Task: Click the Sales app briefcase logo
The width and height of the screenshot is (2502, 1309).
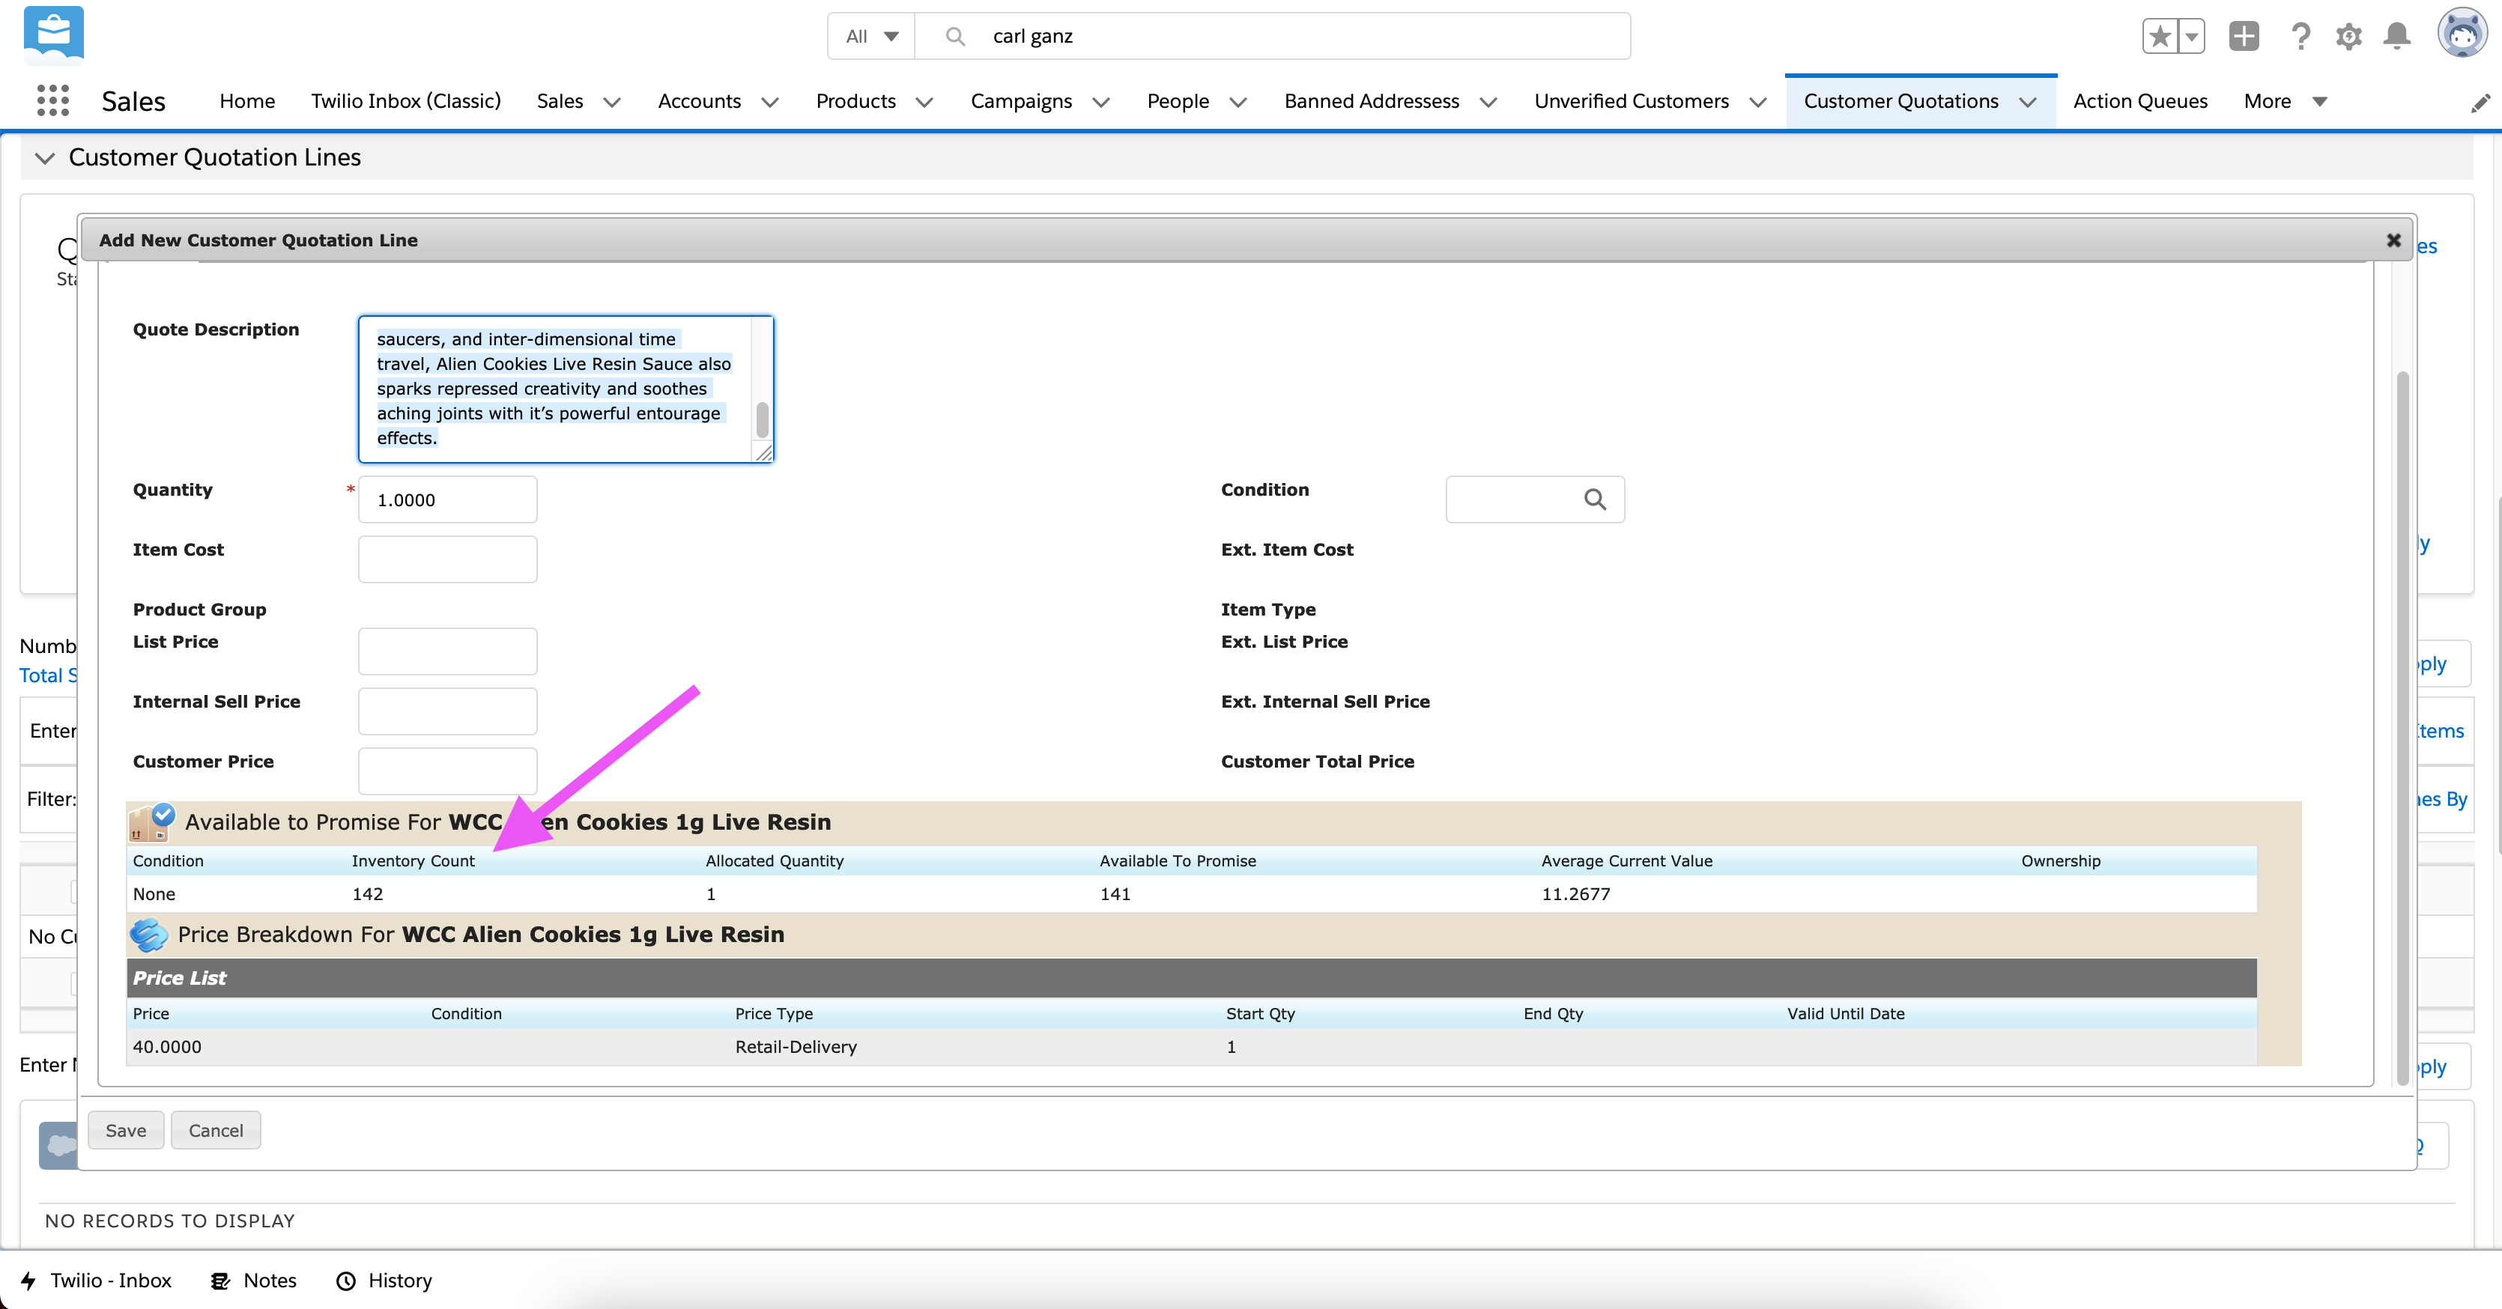Action: 53,34
